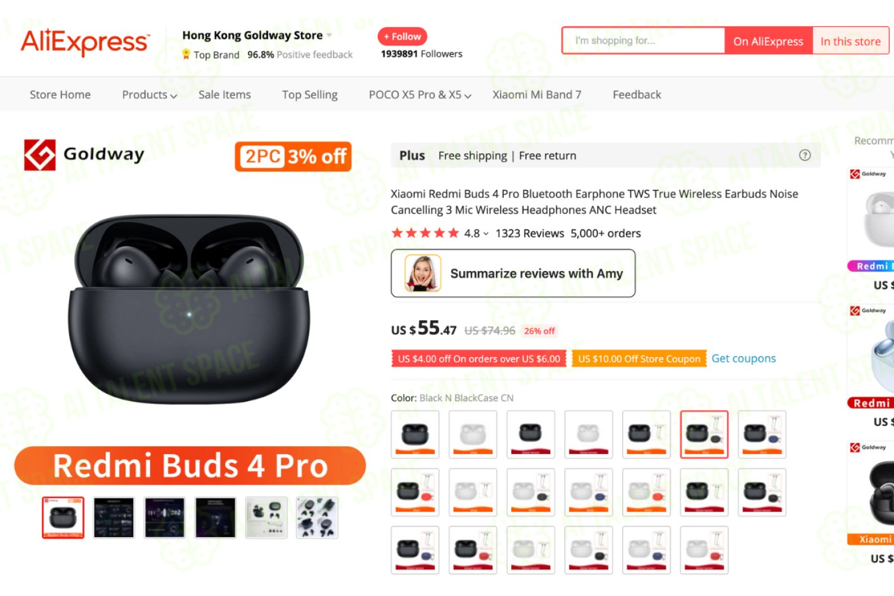Open the Sale Items tab
The image size is (894, 596).
[225, 95]
